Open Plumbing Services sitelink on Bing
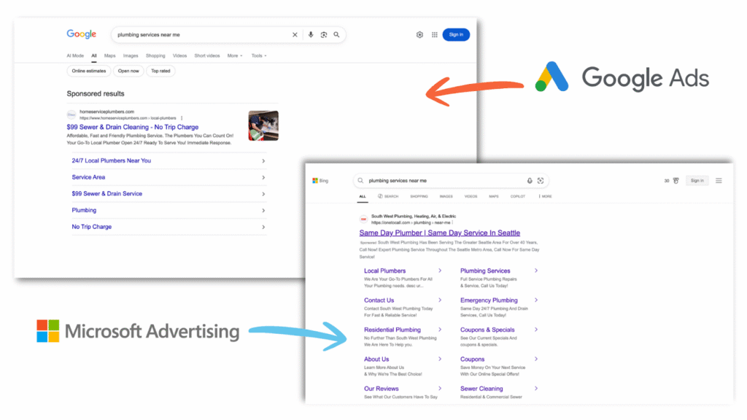This screenshot has width=747, height=420. click(485, 271)
